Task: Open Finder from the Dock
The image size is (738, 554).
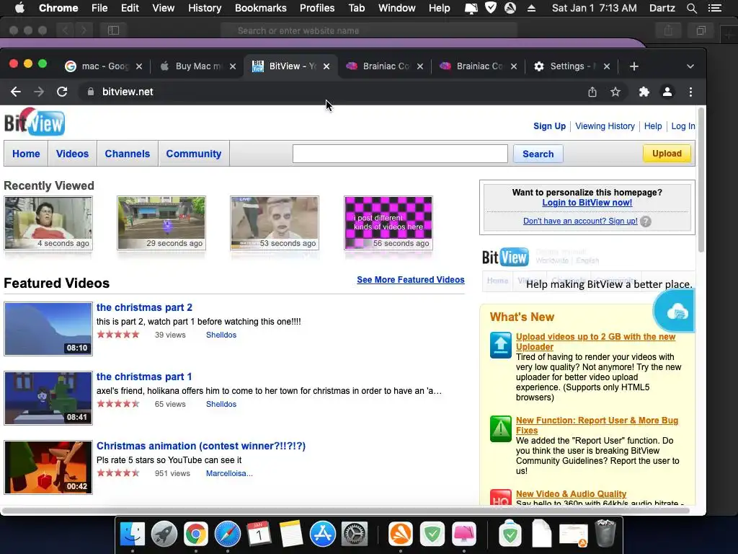Action: (133, 535)
